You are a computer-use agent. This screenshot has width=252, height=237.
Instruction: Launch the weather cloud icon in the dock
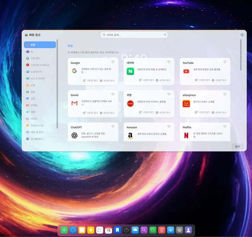(135, 230)
